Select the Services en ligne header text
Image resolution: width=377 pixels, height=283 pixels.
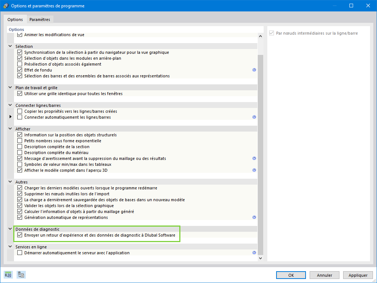click(x=31, y=247)
